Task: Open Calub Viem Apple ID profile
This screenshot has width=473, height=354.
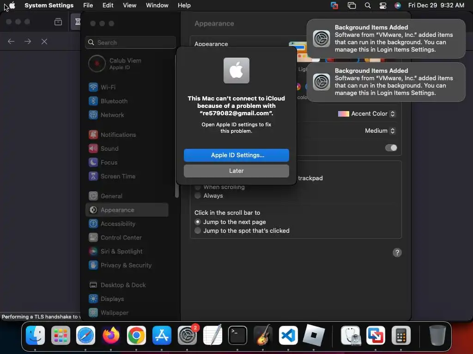Action: click(x=127, y=64)
